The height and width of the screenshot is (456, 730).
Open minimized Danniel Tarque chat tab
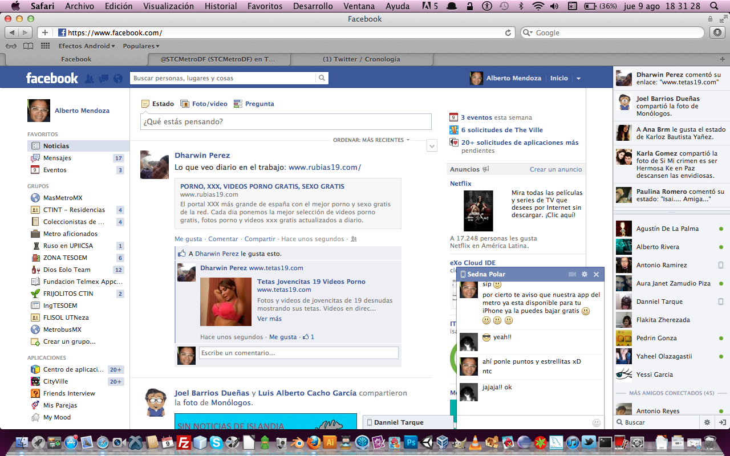point(408,422)
